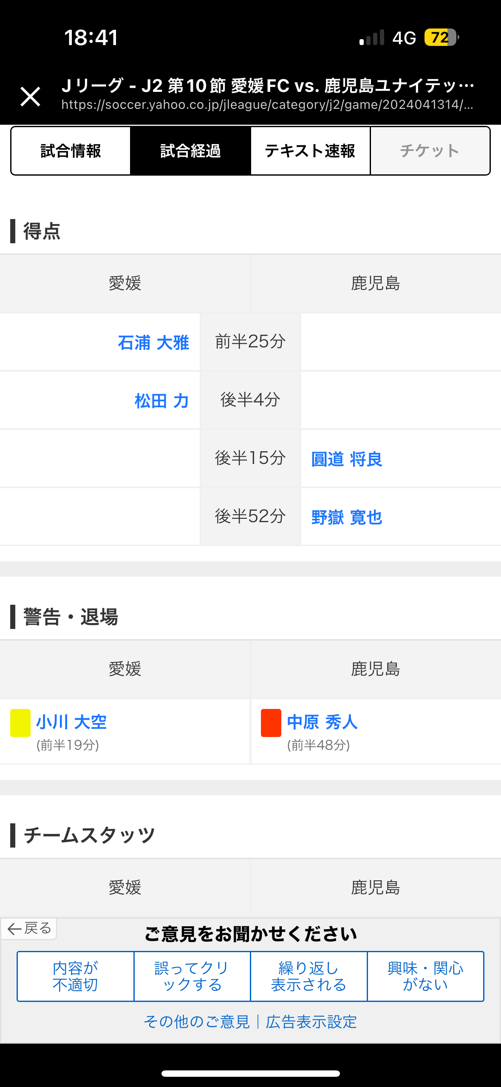
Task: Tap the 戻る back button
Action: 29,928
